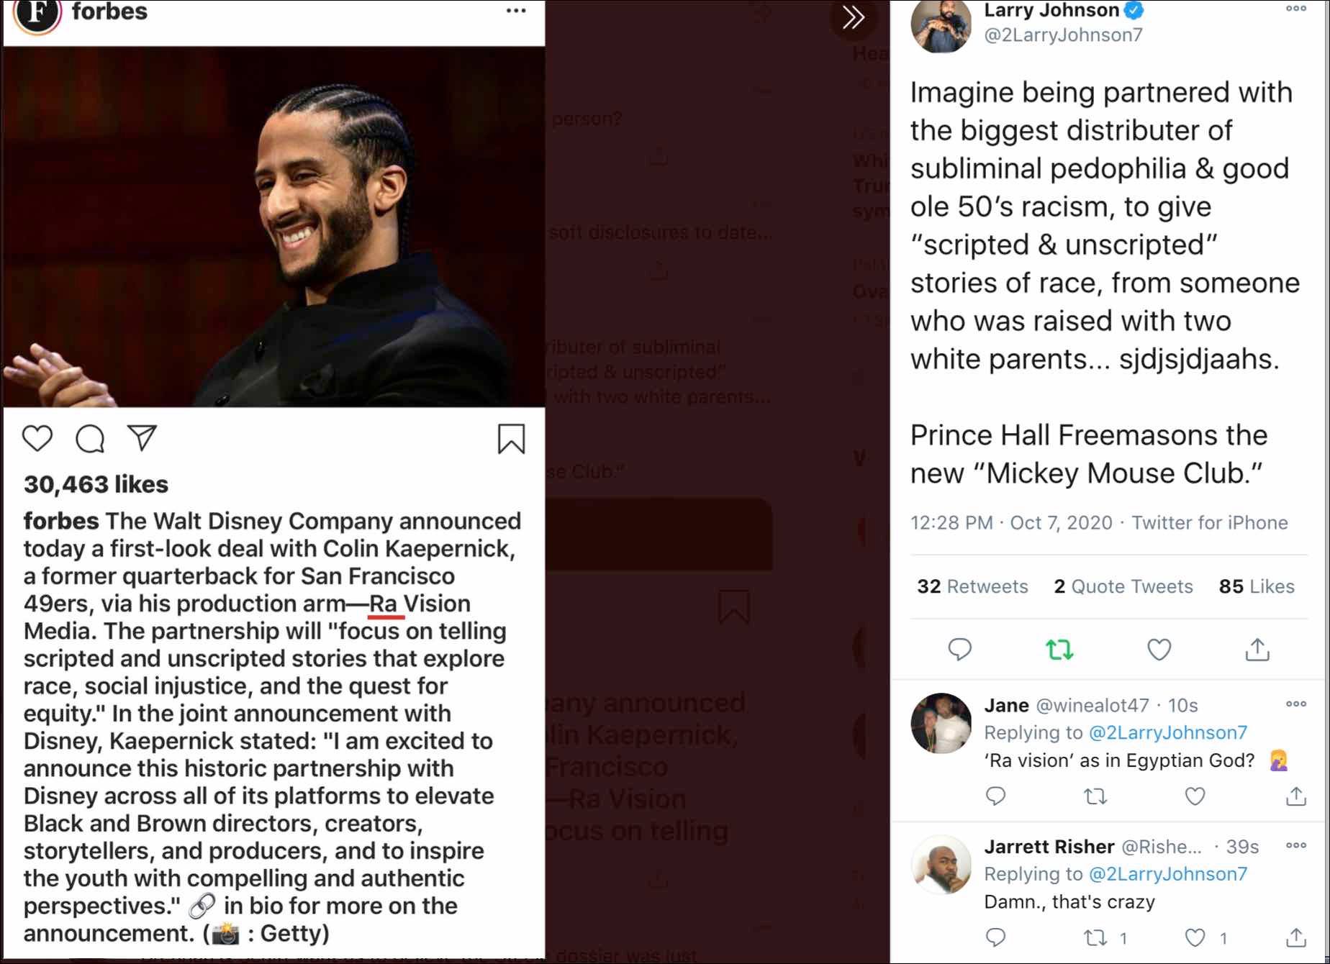The width and height of the screenshot is (1330, 964).
Task: View the 32 Retweets list
Action: point(972,586)
